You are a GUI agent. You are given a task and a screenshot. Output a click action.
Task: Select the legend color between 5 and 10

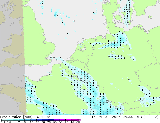(28, 120)
